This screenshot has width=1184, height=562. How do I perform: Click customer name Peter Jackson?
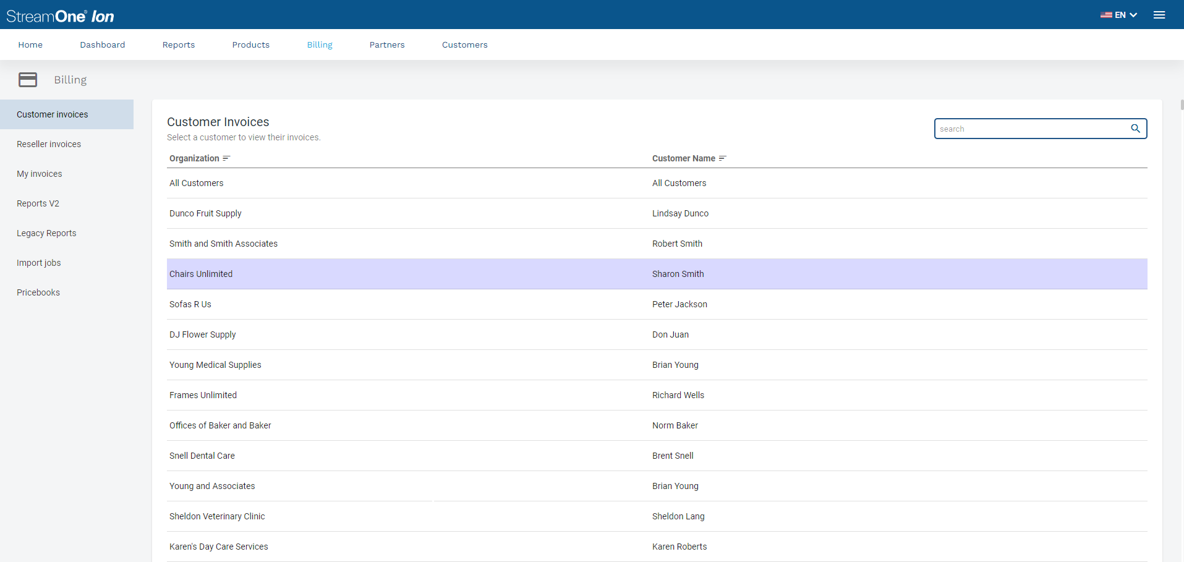point(679,304)
